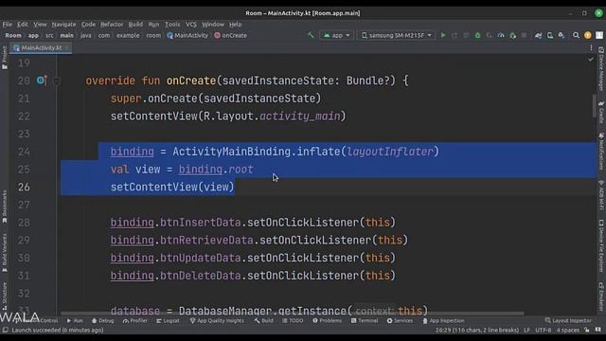Open the Bookmarks tool window
Image resolution: width=606 pixels, height=341 pixels.
coord(4,206)
